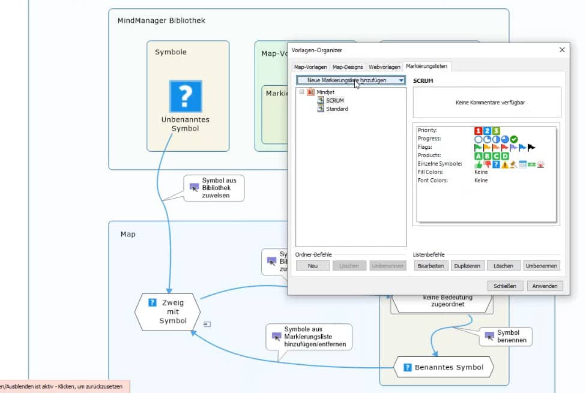Click the Bearbeiten button under Listenbefehle
The image size is (586, 393).
(430, 265)
